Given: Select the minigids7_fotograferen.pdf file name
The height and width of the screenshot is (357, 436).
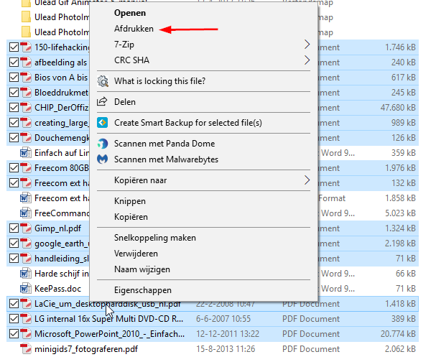Looking at the screenshot, I should 86,349.
